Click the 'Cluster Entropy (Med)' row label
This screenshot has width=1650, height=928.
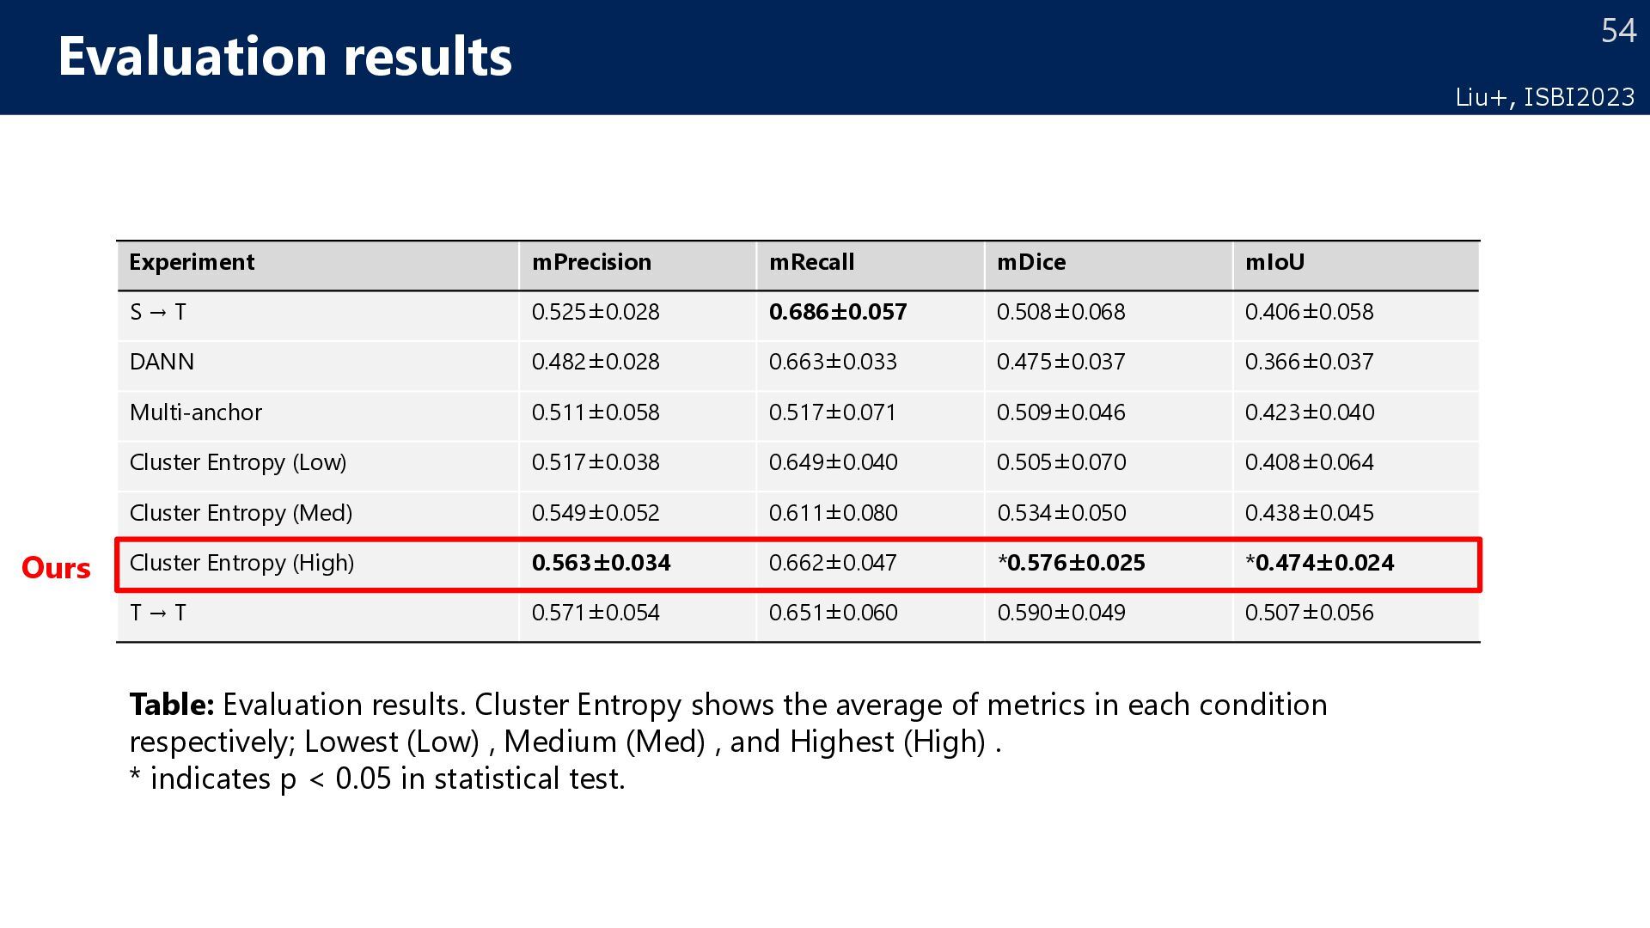[241, 513]
